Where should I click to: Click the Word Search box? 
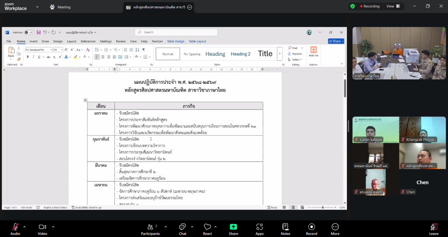point(176,32)
